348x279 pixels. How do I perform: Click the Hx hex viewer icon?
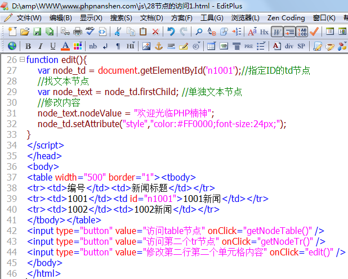pyautogui.click(x=264, y=31)
